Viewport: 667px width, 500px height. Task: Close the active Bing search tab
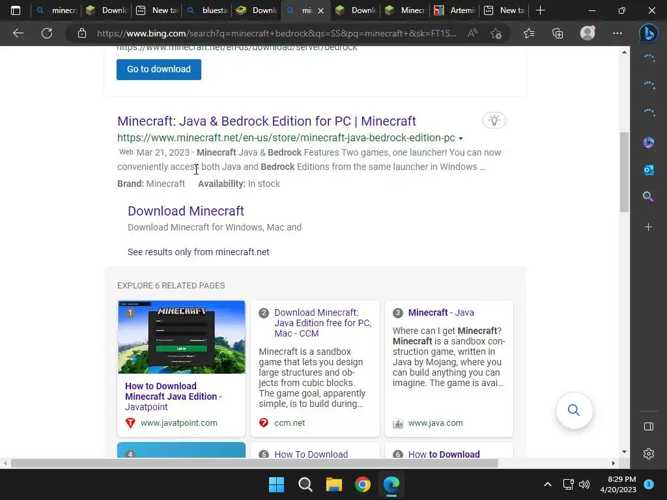(320, 10)
